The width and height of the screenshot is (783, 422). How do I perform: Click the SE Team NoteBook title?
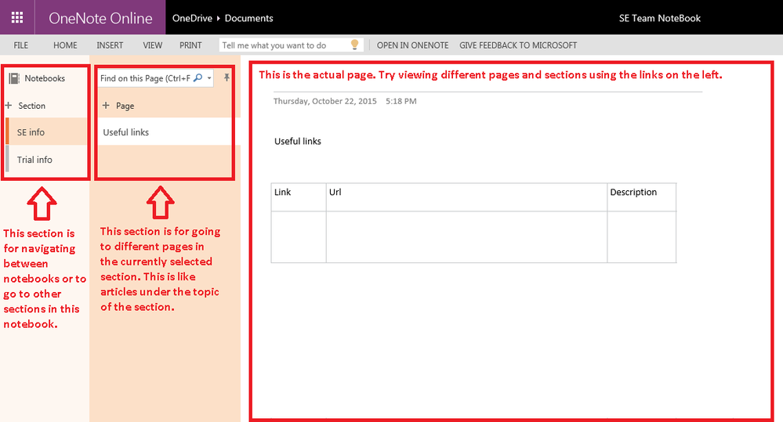[660, 18]
